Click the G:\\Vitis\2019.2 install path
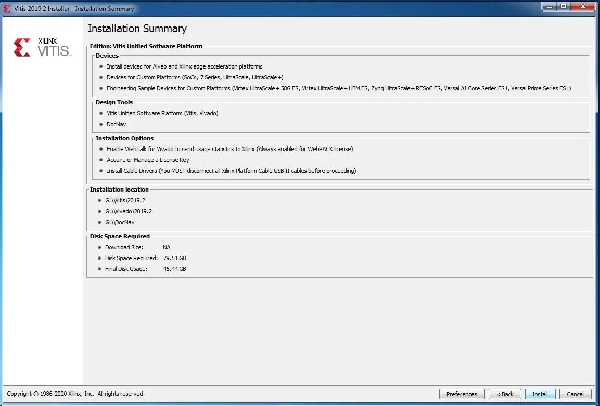The image size is (600, 406). point(125,200)
